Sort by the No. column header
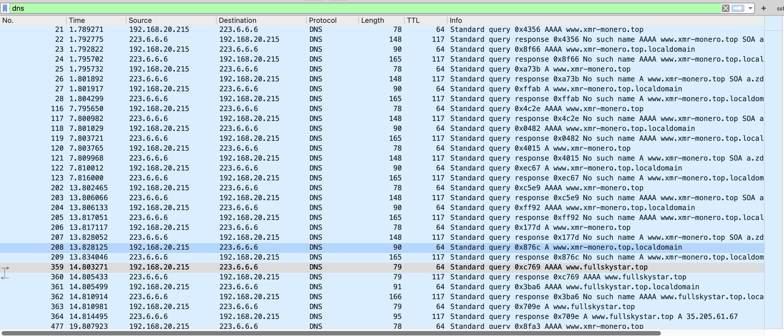Screen dimensions: 784x336 (8, 20)
